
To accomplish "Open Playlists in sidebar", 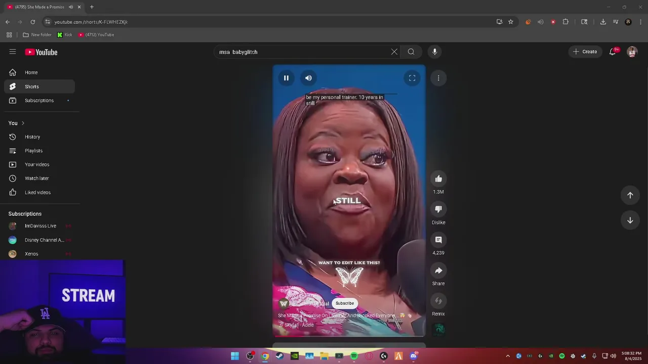I will pos(39,151).
